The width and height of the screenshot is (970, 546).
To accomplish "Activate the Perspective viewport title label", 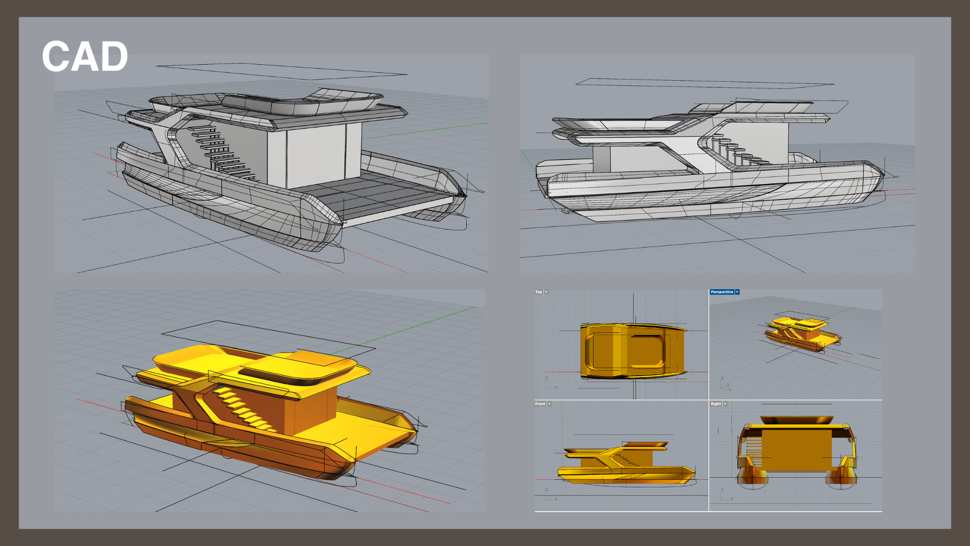I will [x=721, y=292].
